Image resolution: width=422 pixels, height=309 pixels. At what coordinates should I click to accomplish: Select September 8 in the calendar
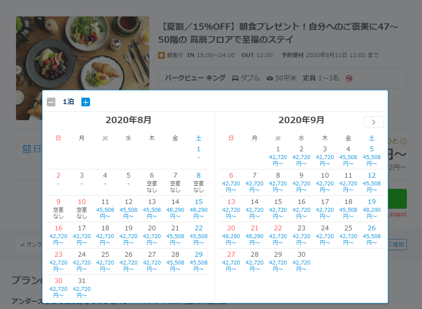coord(278,182)
